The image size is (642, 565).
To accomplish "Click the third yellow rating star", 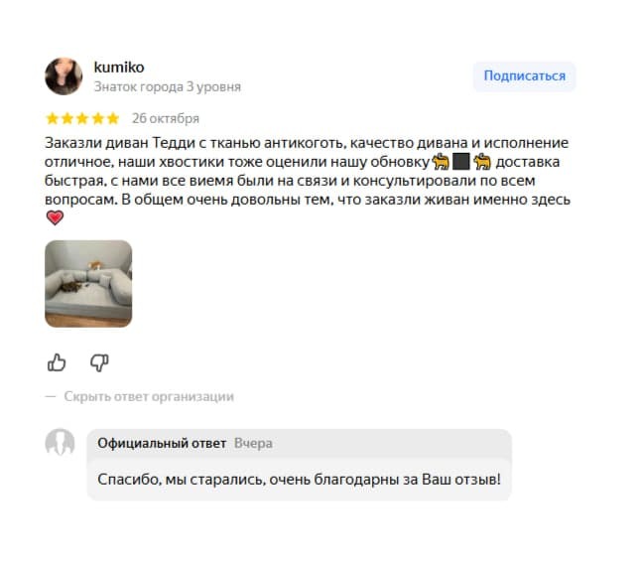I will point(82,118).
